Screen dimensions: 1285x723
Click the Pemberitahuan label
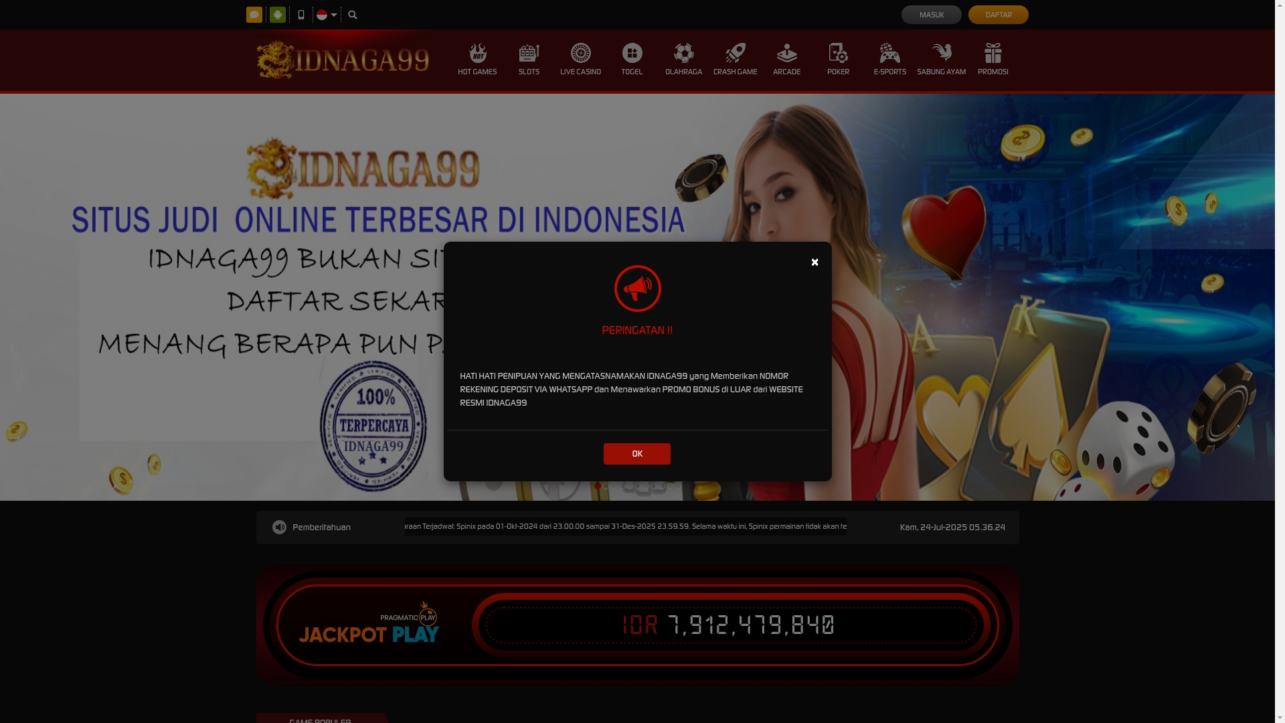click(321, 528)
